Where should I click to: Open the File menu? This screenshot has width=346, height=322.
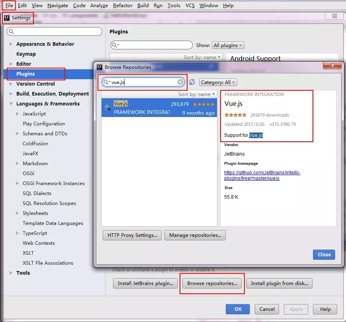tap(9, 6)
